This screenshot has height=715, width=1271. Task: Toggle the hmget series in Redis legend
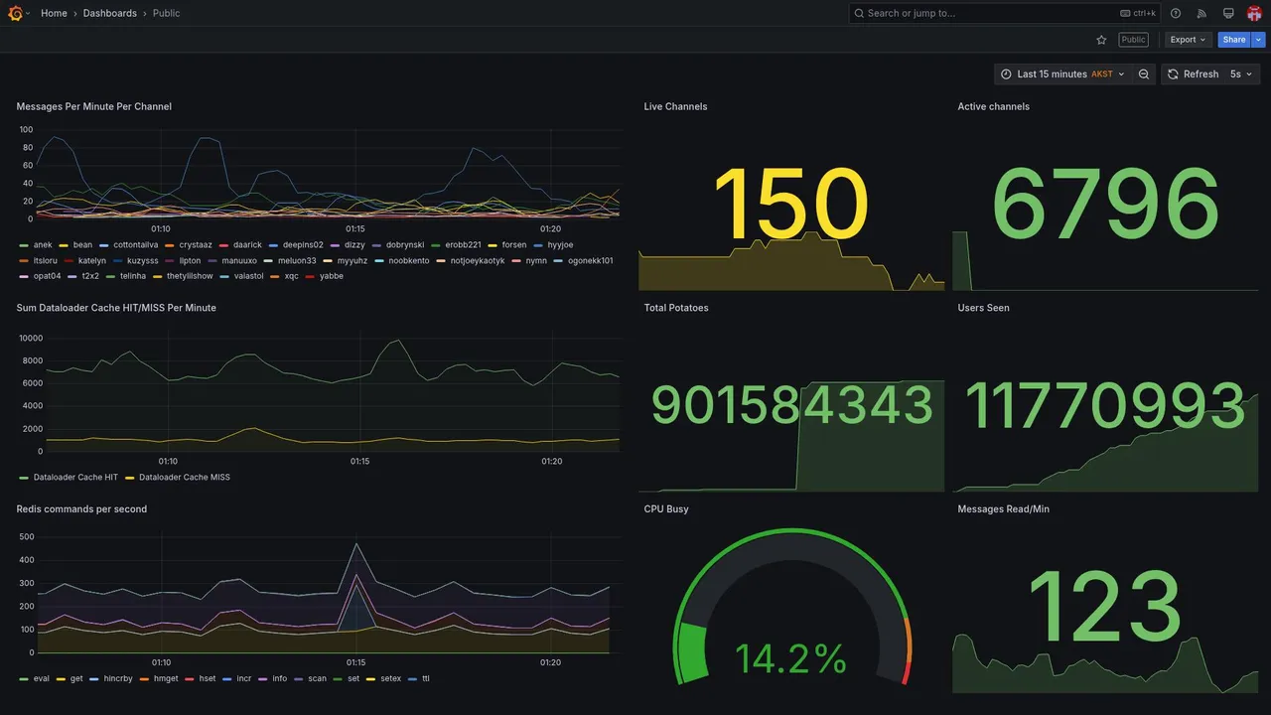click(x=166, y=679)
